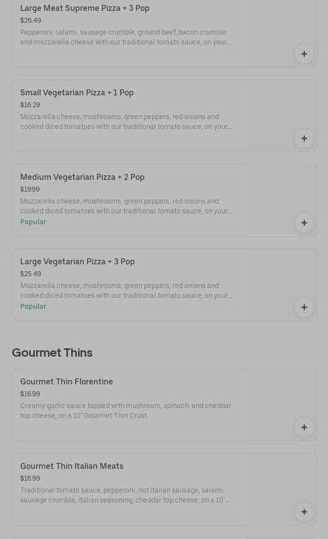Select Medium Vegetarian Pizza + 2 Pop title

[82, 177]
